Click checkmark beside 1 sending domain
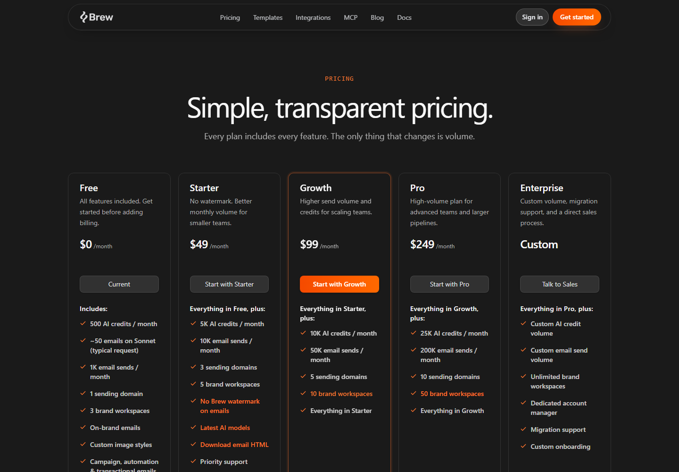This screenshot has width=679, height=472. tap(83, 394)
